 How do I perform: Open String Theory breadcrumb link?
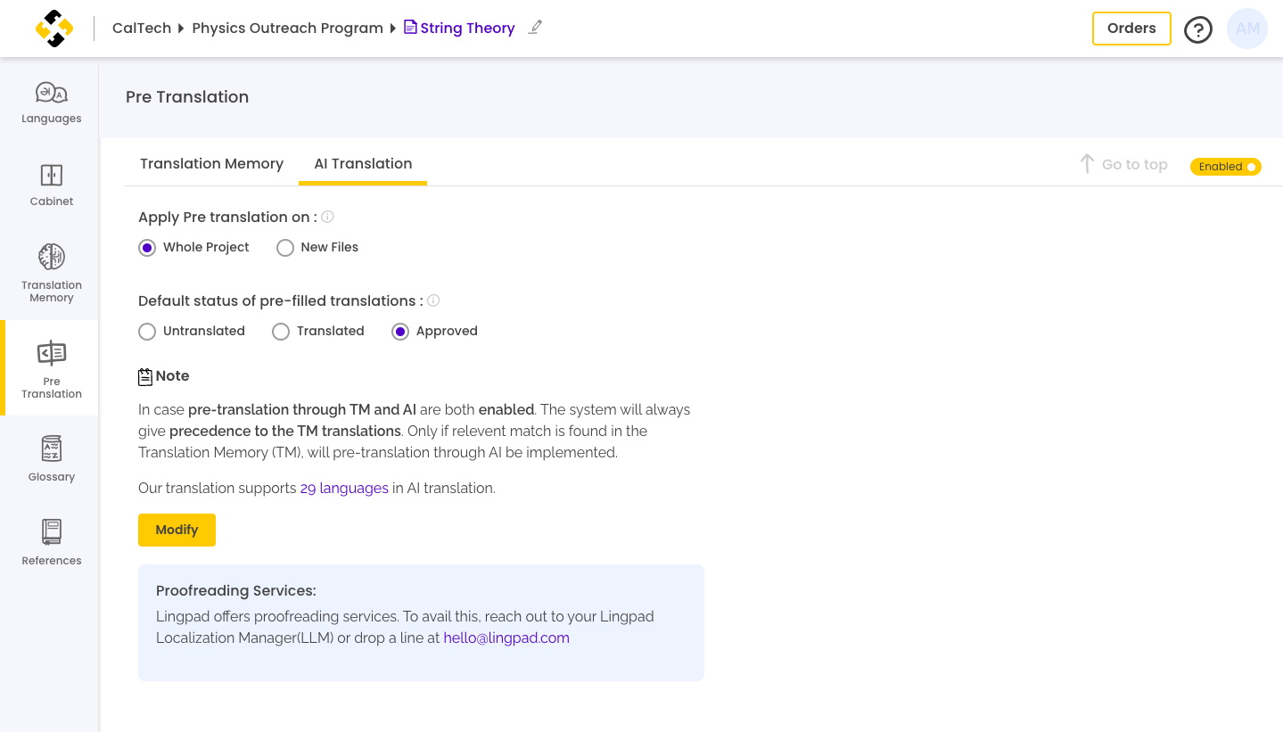[467, 29]
